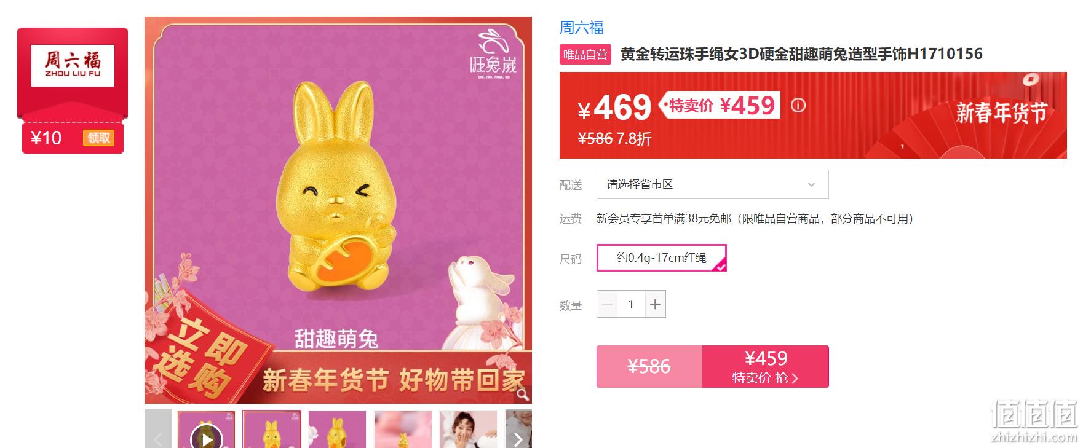
Task: Select the 约0.4g-17cm红绳 size option
Action: tap(662, 257)
